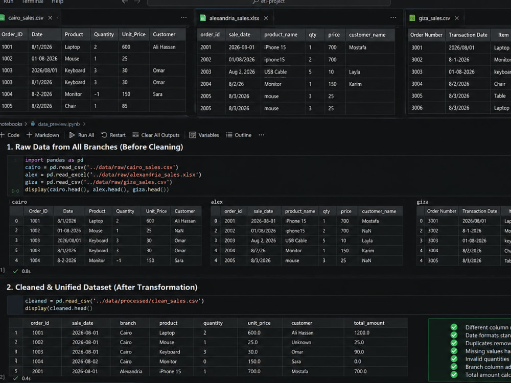Click the notebooks breadcrumb
This screenshot has height=383, width=511.
point(11,124)
